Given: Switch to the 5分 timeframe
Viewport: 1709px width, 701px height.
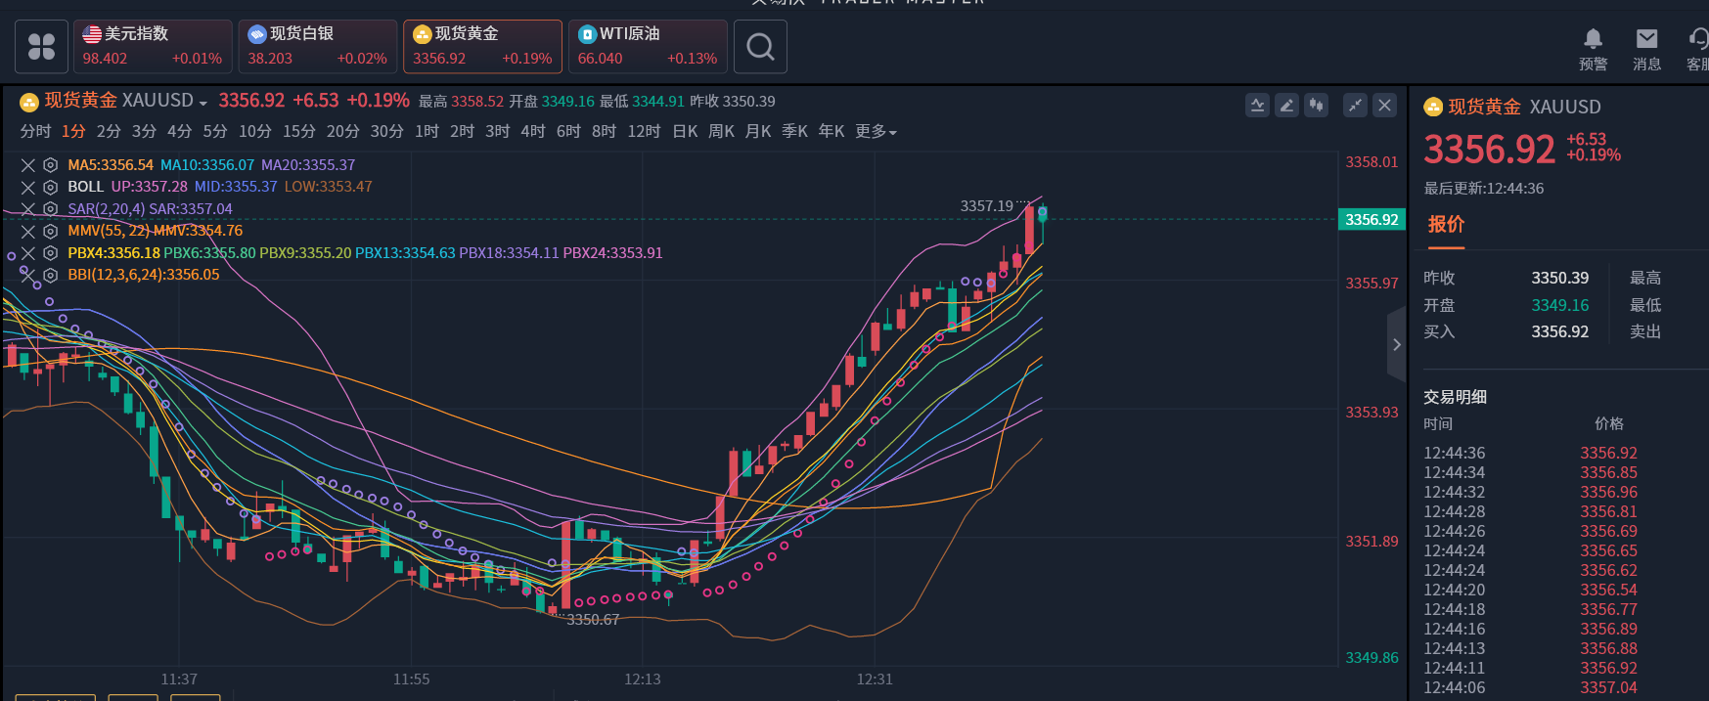Looking at the screenshot, I should [215, 131].
